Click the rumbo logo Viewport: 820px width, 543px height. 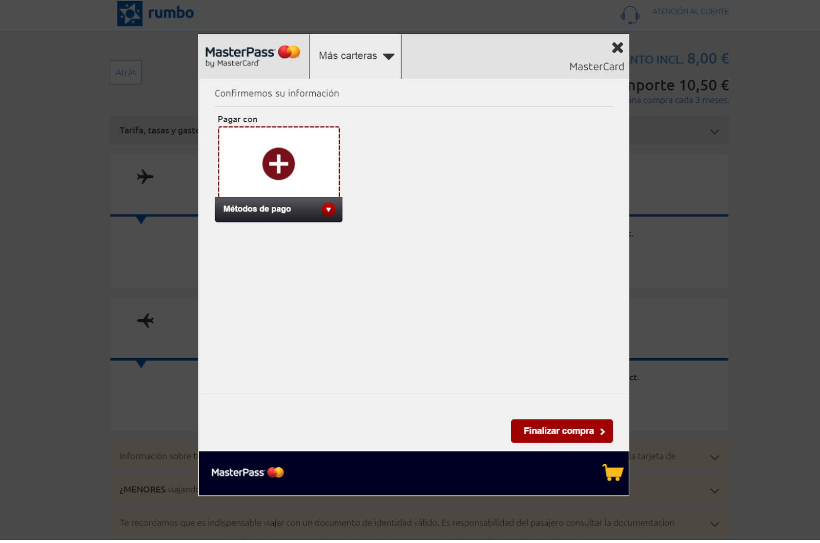click(154, 13)
